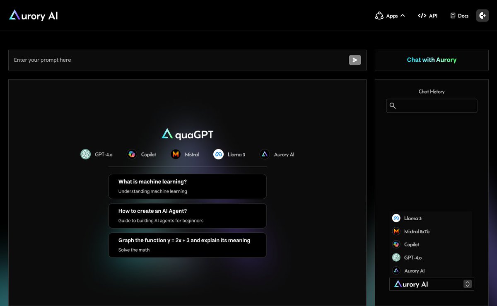
Task: Click the AquaGPT logo heading
Action: point(187,134)
